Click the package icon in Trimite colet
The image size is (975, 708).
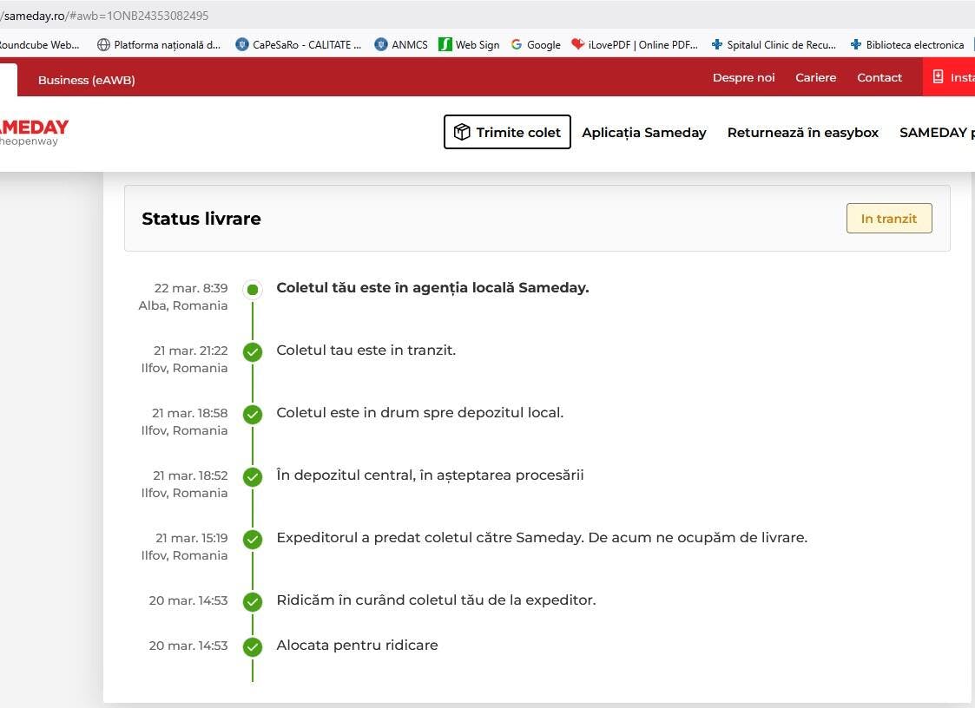(462, 132)
